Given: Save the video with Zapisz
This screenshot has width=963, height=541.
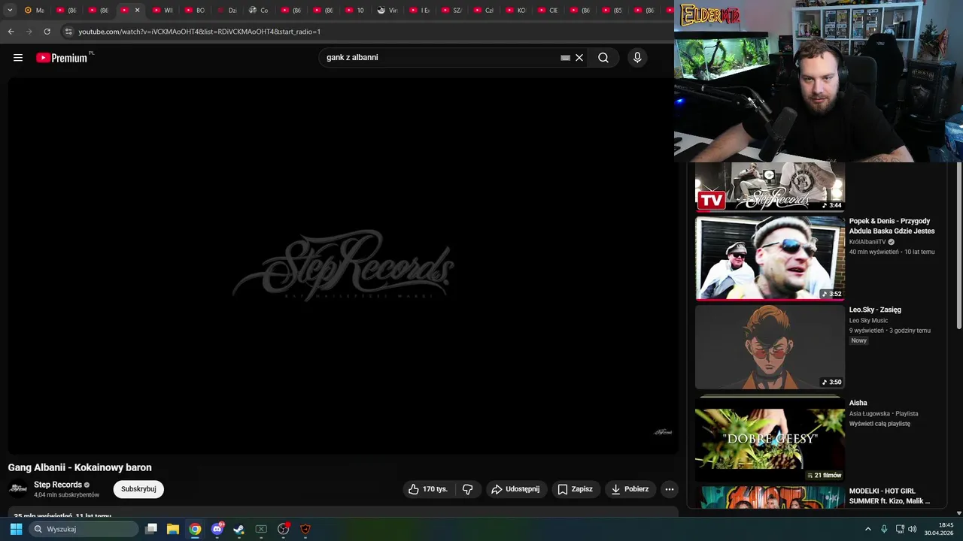Looking at the screenshot, I should click(576, 489).
